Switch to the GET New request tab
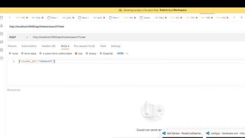Image resolution: width=245 pixels, height=138 pixels. (x=161, y=18)
